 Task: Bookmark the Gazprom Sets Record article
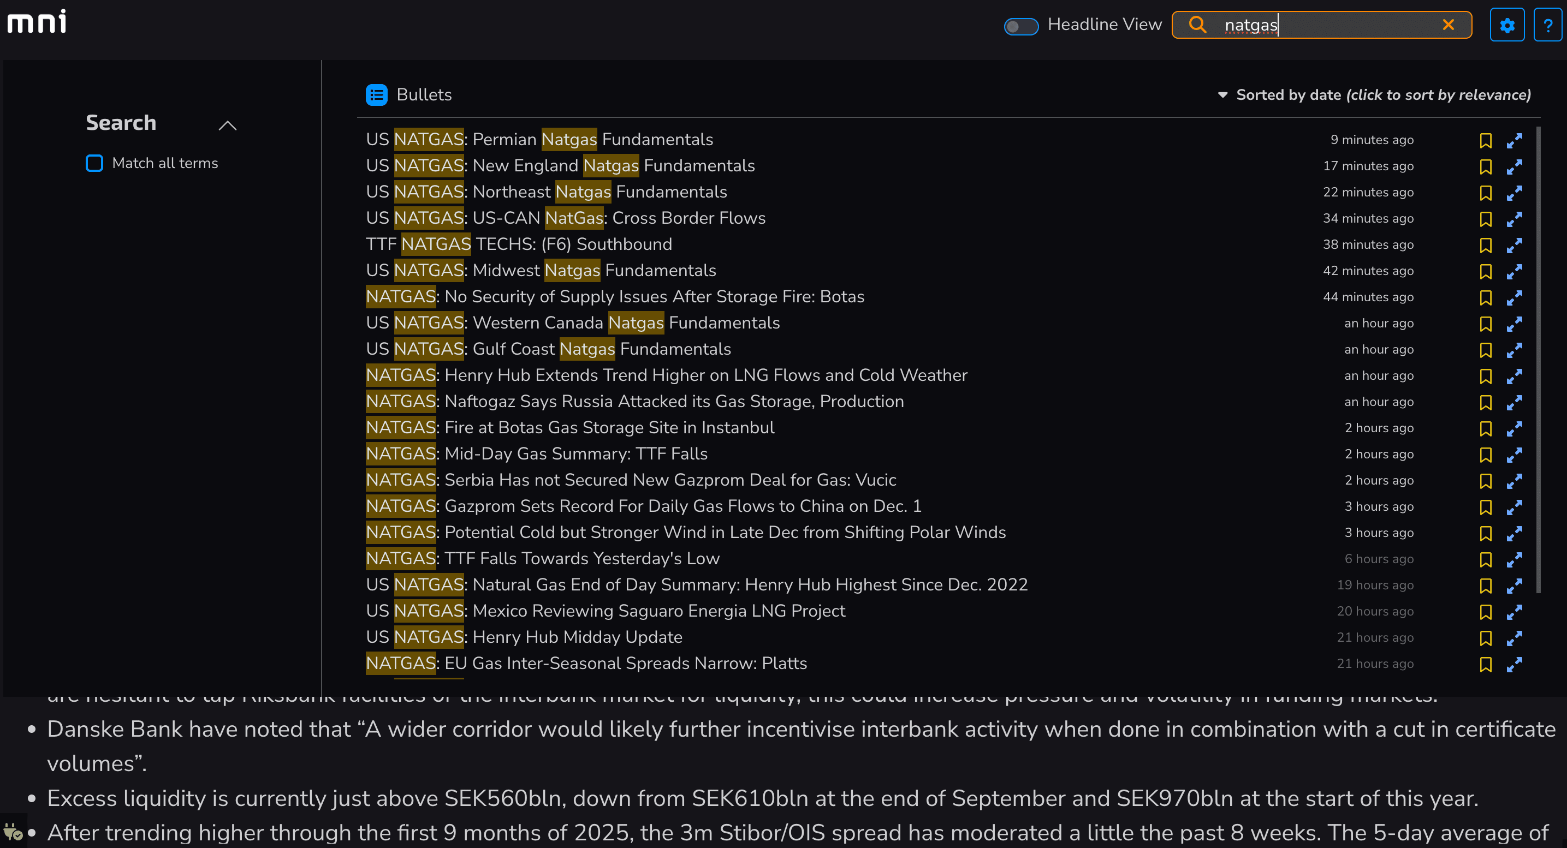click(1486, 507)
